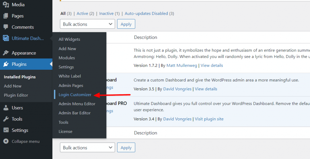
Task: Open Admin Pages in flyout menu
Action: pyautogui.click(x=71, y=85)
